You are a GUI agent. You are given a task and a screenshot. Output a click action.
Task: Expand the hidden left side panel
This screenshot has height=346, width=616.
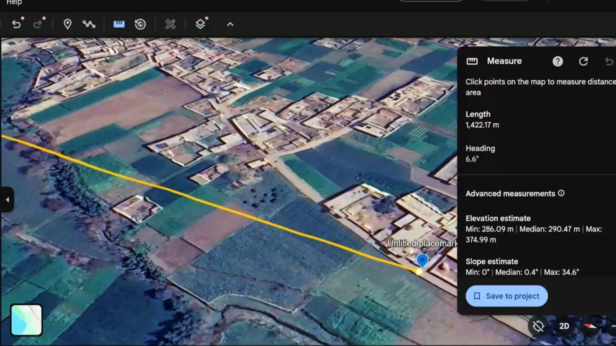tap(7, 200)
